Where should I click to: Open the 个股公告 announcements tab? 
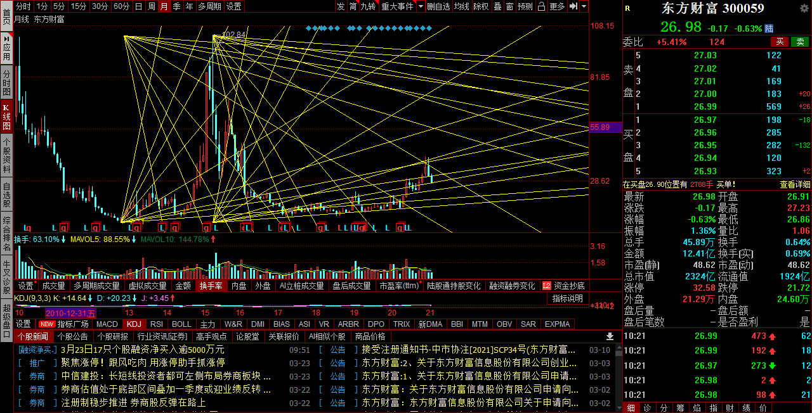(x=72, y=336)
